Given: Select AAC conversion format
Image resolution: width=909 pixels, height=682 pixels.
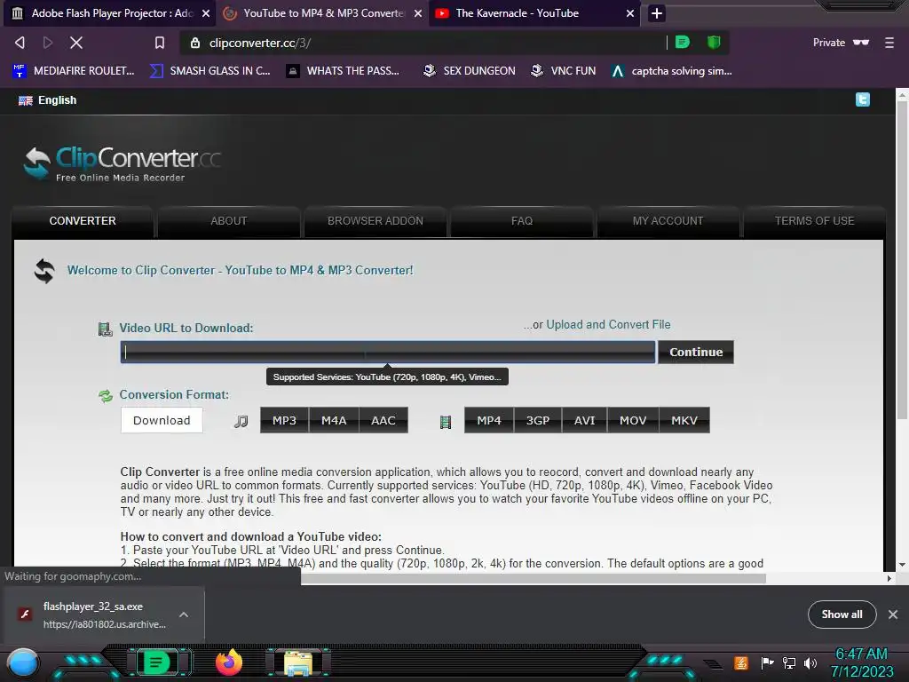Looking at the screenshot, I should click(383, 420).
